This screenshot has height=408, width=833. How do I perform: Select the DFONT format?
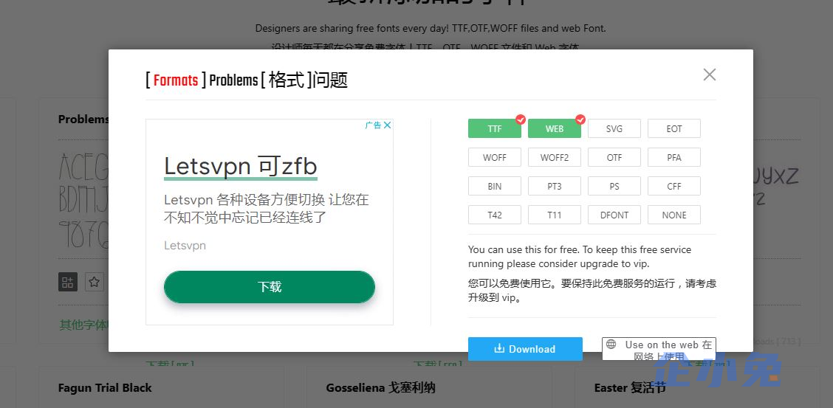click(x=614, y=215)
